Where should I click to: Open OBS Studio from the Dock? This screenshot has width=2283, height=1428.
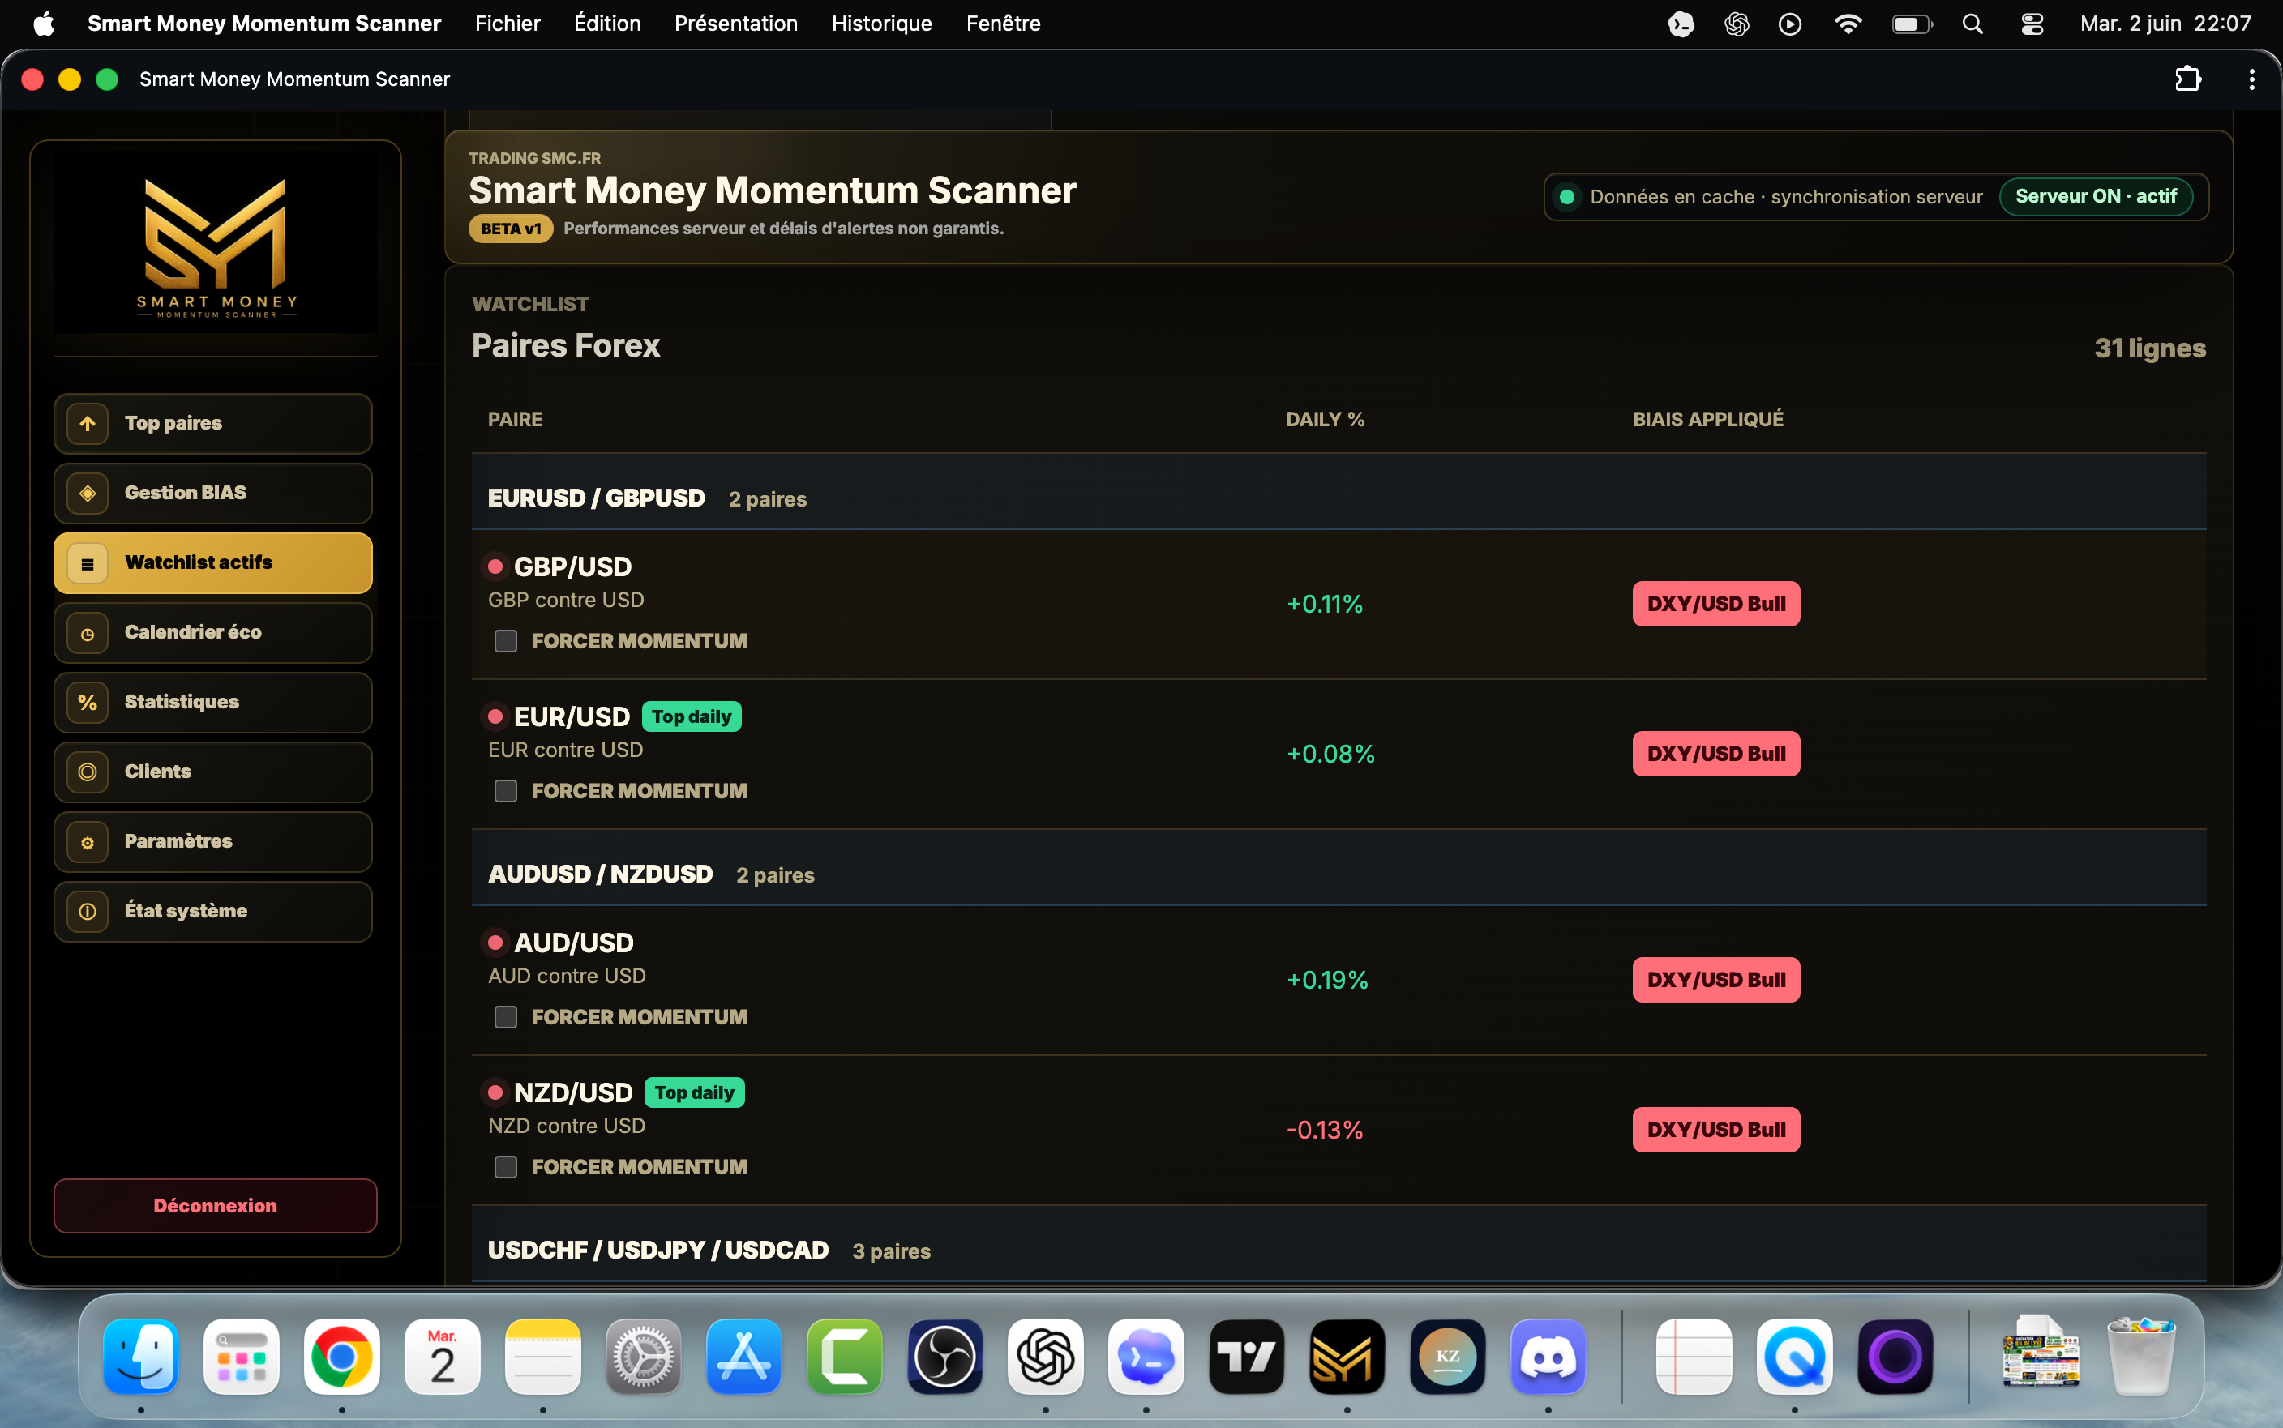coord(945,1356)
